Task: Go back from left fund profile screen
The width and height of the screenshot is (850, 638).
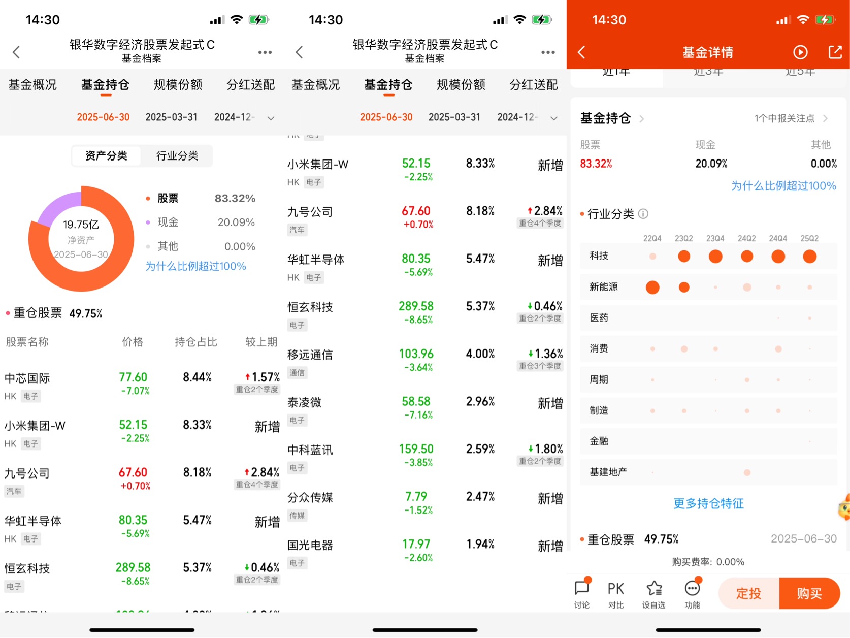Action: point(16,52)
